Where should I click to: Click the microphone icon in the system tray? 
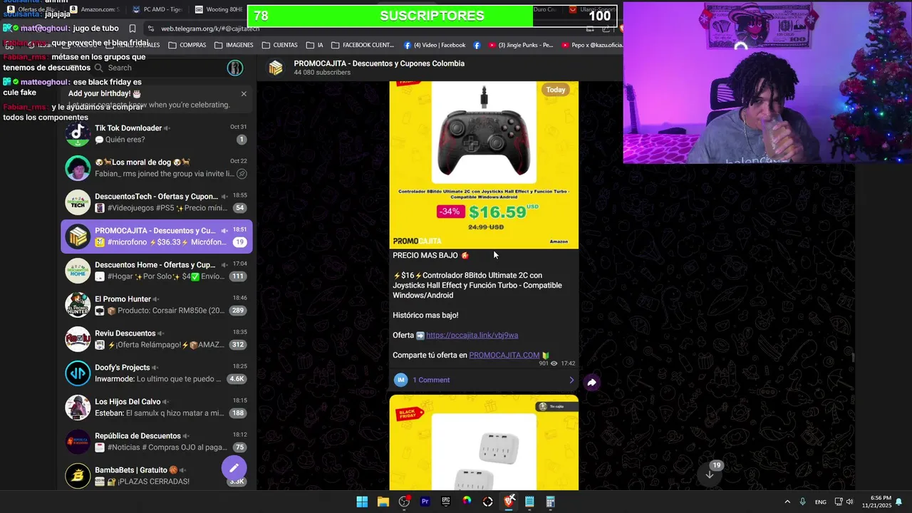[x=802, y=502]
